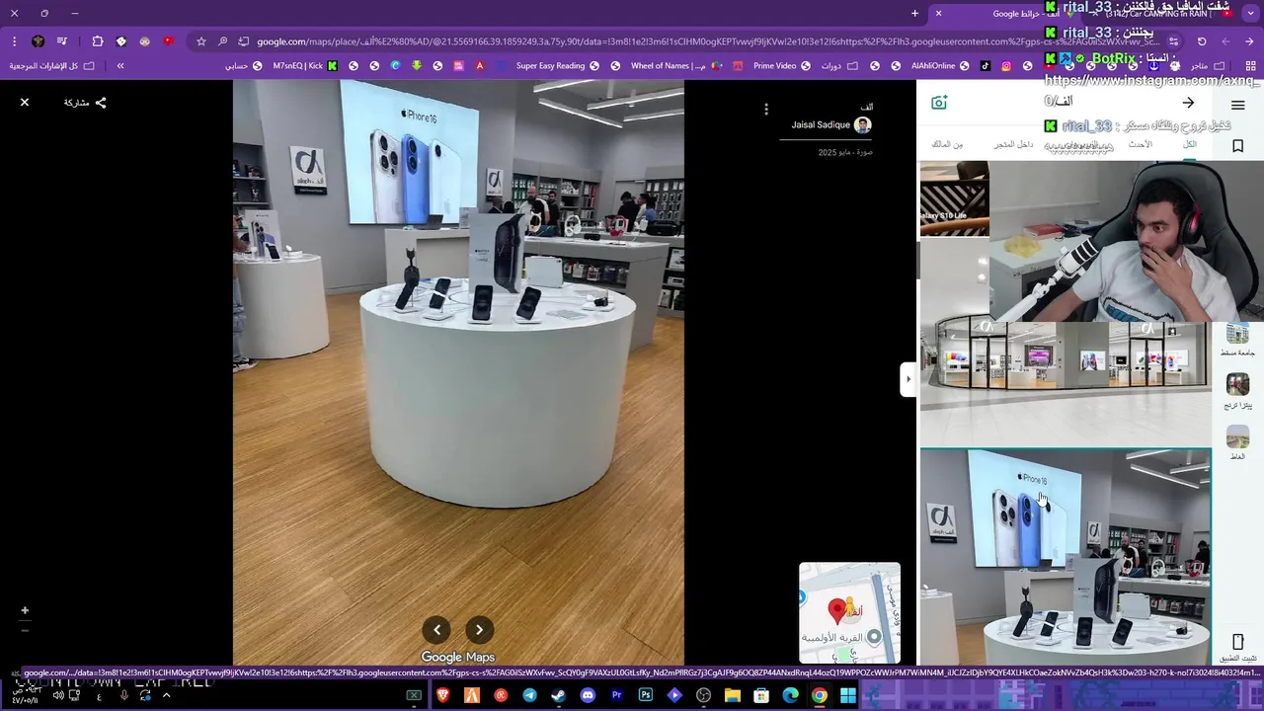Zoom in the photo with the plus button
1264x711 pixels.
point(25,611)
